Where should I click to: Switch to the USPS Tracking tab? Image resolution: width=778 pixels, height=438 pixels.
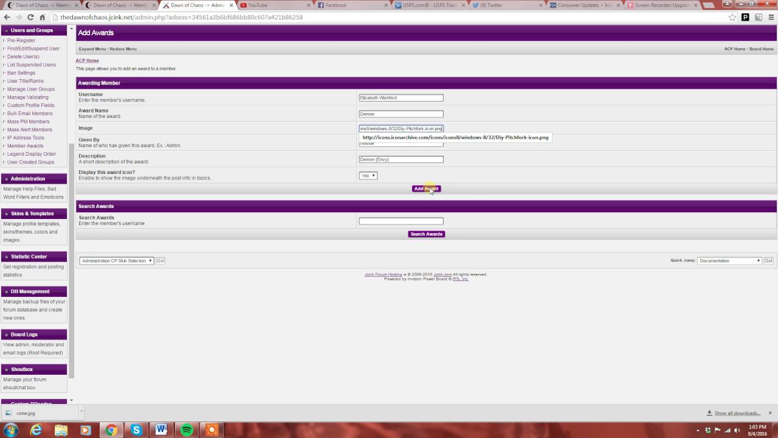[430, 5]
